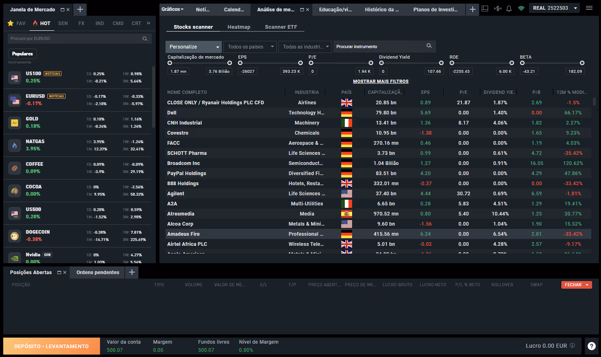
Task: Select the Broadcom Inc row
Action: click(x=378, y=163)
